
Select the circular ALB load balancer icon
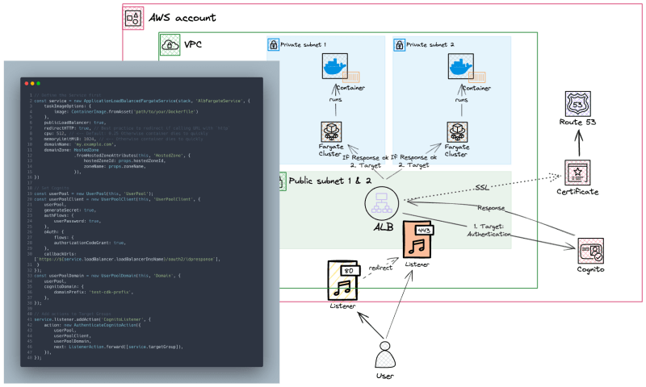point(381,203)
